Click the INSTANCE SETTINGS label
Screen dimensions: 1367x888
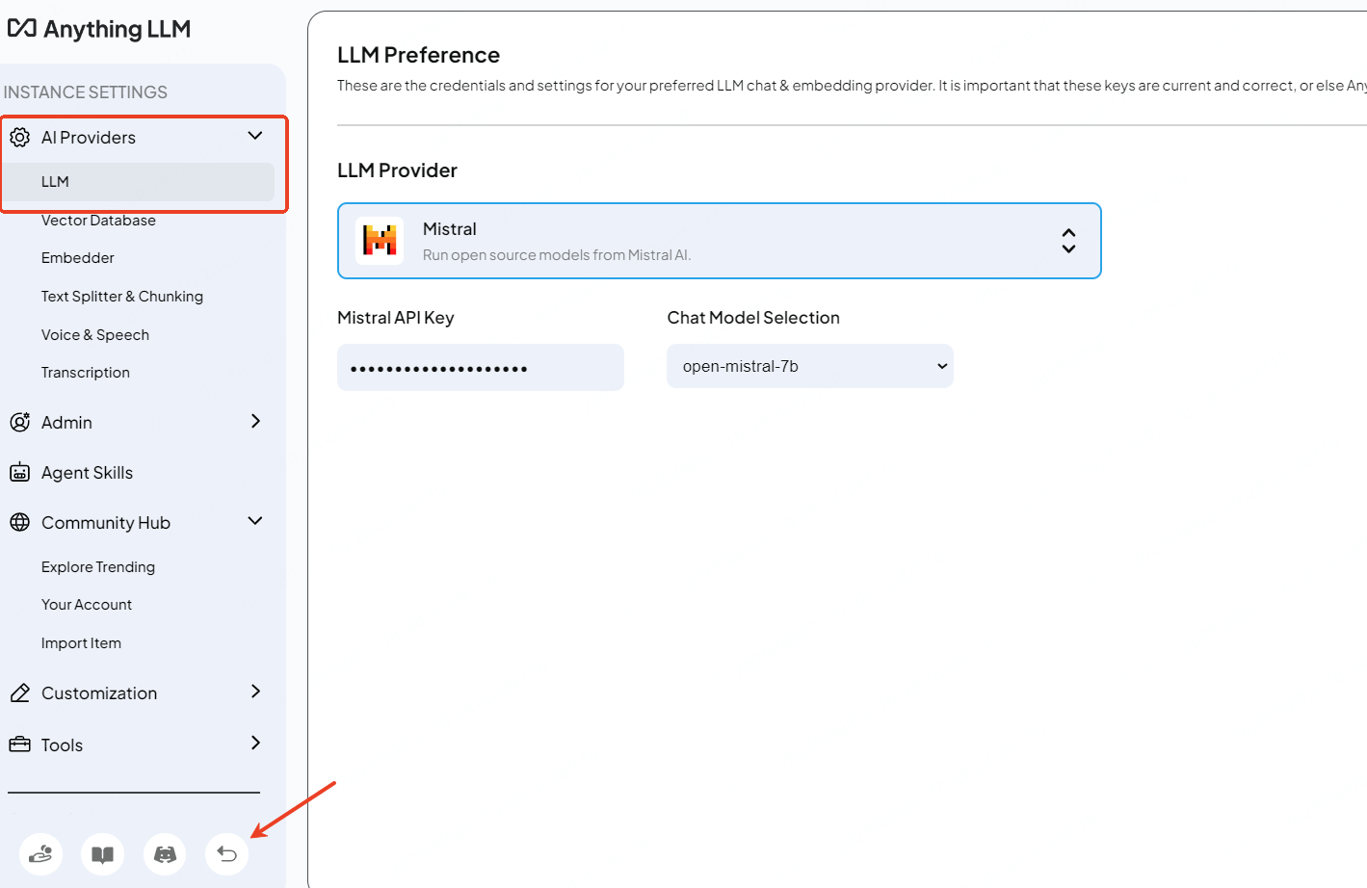click(86, 92)
